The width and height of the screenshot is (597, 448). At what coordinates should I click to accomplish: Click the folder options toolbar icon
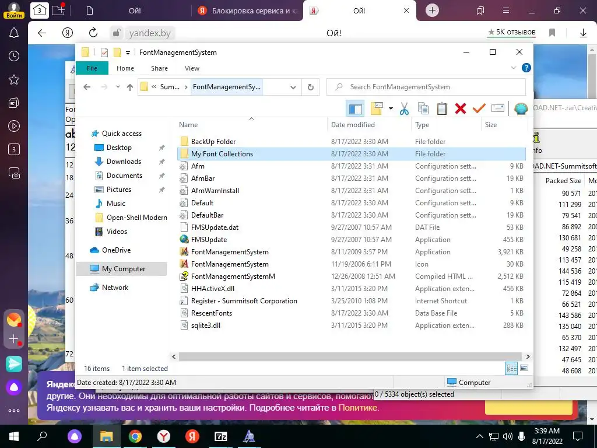point(377,109)
